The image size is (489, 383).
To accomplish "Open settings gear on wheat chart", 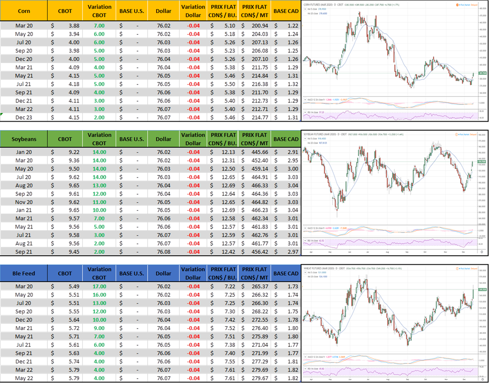I will coord(482,379).
